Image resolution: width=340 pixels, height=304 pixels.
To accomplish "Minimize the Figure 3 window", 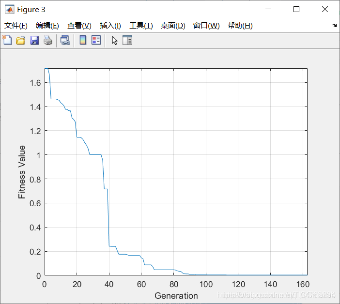I will [x=268, y=9].
